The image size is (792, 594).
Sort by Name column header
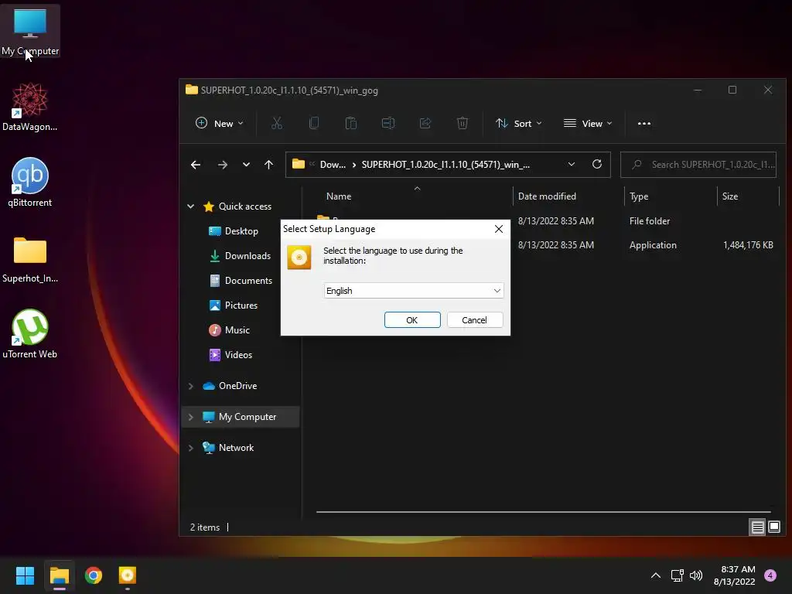(x=339, y=196)
